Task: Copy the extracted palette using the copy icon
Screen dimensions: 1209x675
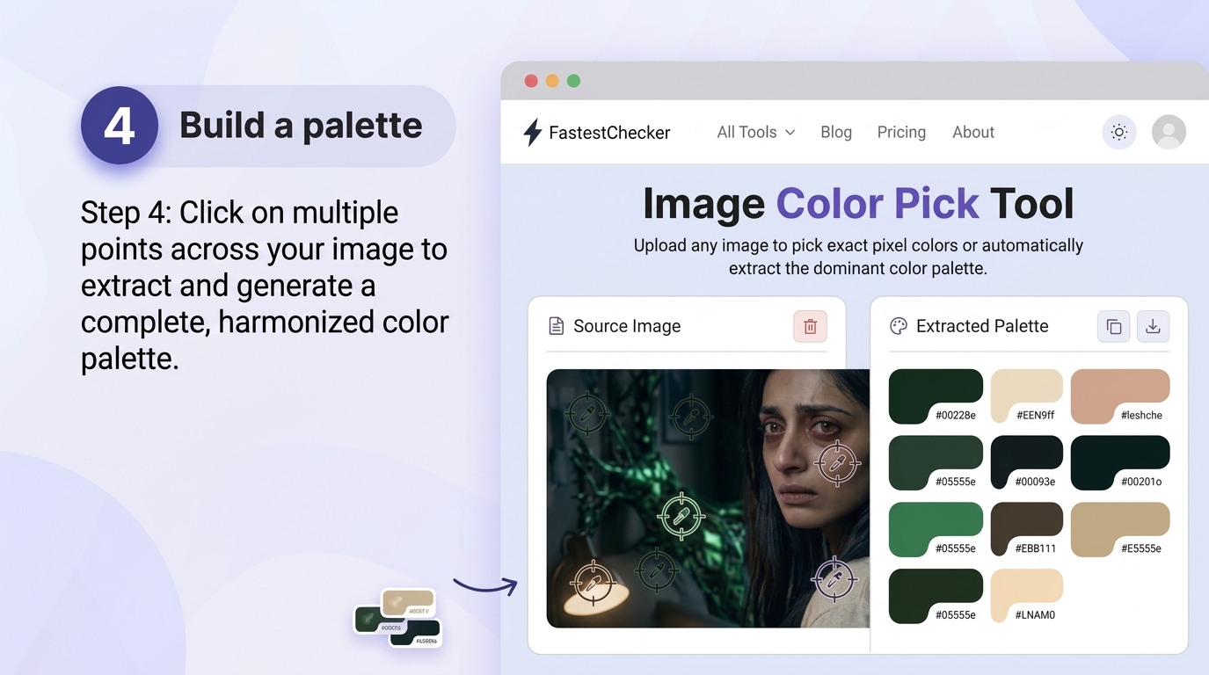Action: [x=1113, y=327]
